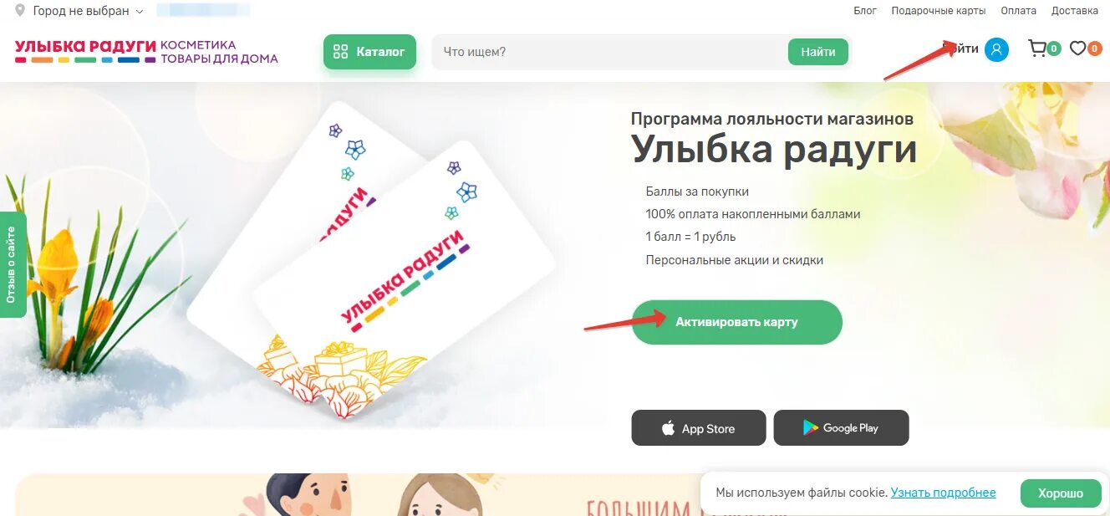Open the Блог link

(865, 11)
